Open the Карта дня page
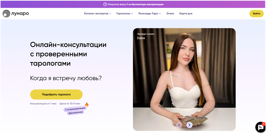The height and width of the screenshot is (134, 266). pos(186,14)
